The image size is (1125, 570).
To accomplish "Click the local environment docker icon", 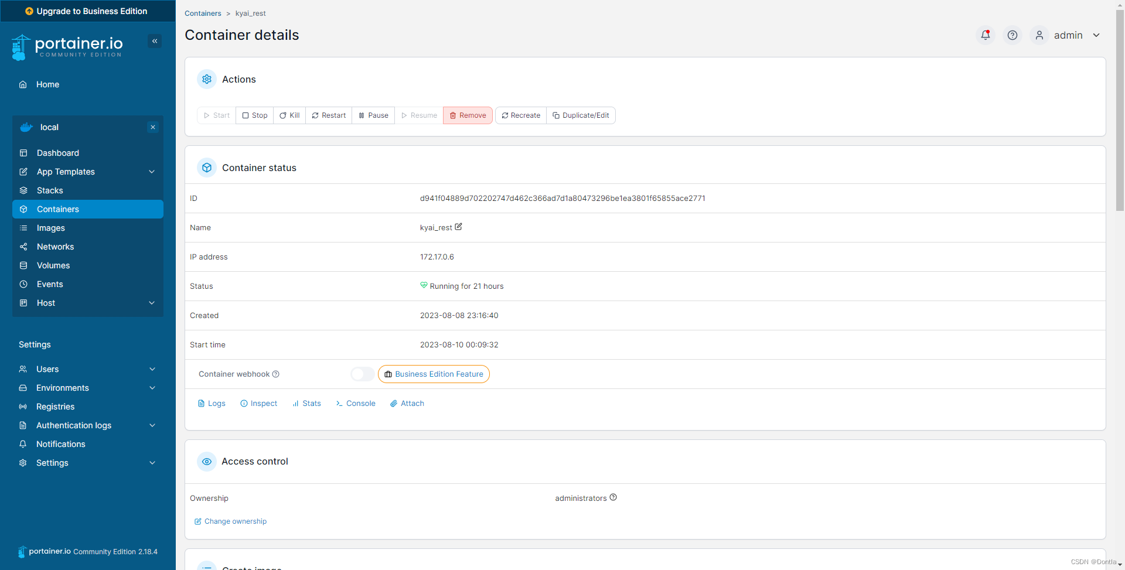I will (26, 127).
